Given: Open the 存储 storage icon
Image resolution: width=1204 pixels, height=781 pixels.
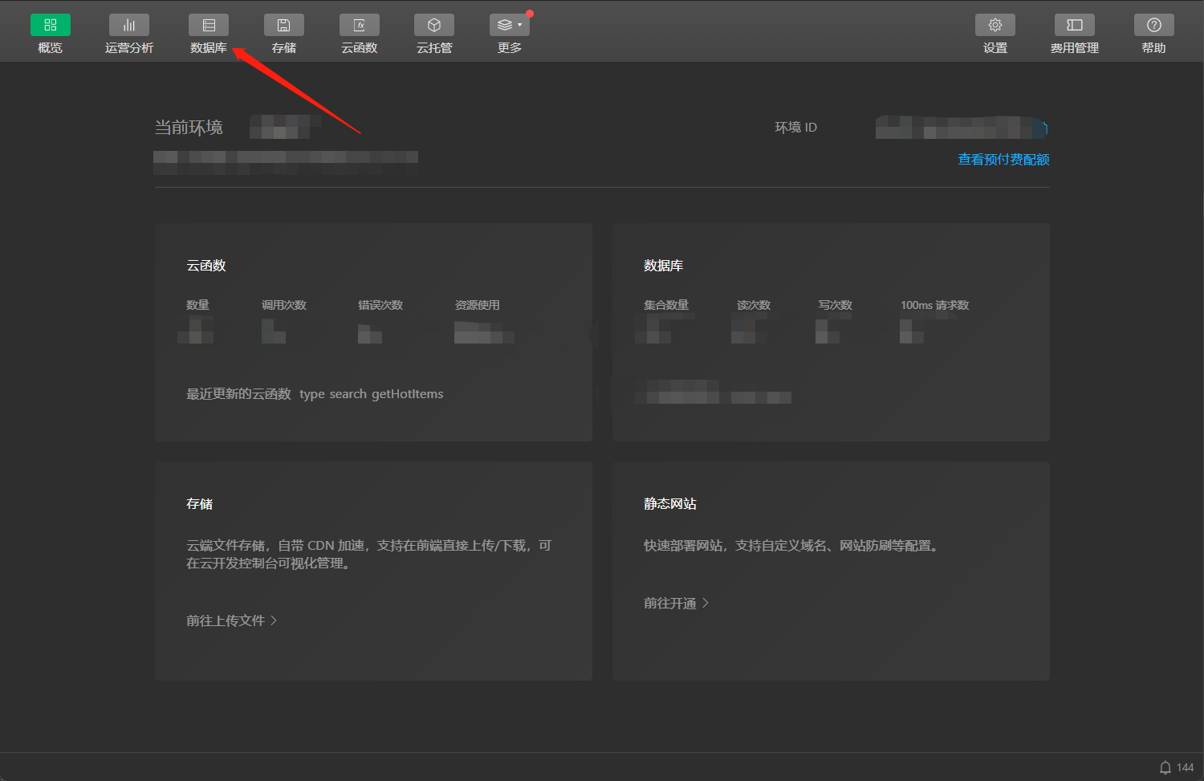Looking at the screenshot, I should 283,26.
